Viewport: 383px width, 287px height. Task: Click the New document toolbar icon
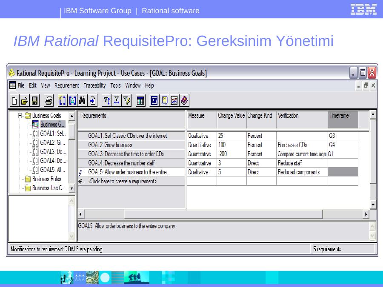point(14,100)
